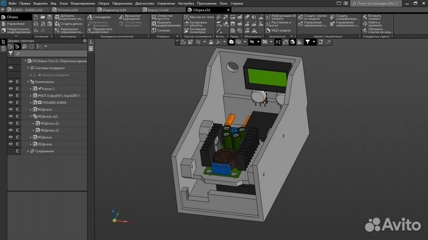Toggle visibility of Деталь (1)
This screenshot has height=240, width=428.
pyautogui.click(x=11, y=123)
